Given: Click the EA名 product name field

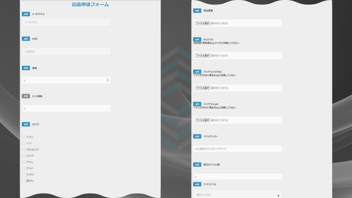Looking at the screenshot, I should click(x=66, y=52).
